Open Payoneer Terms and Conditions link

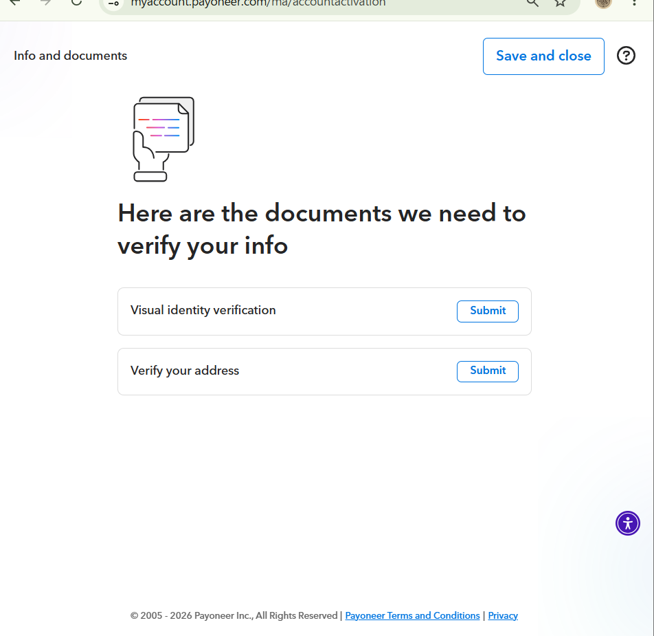tap(412, 615)
